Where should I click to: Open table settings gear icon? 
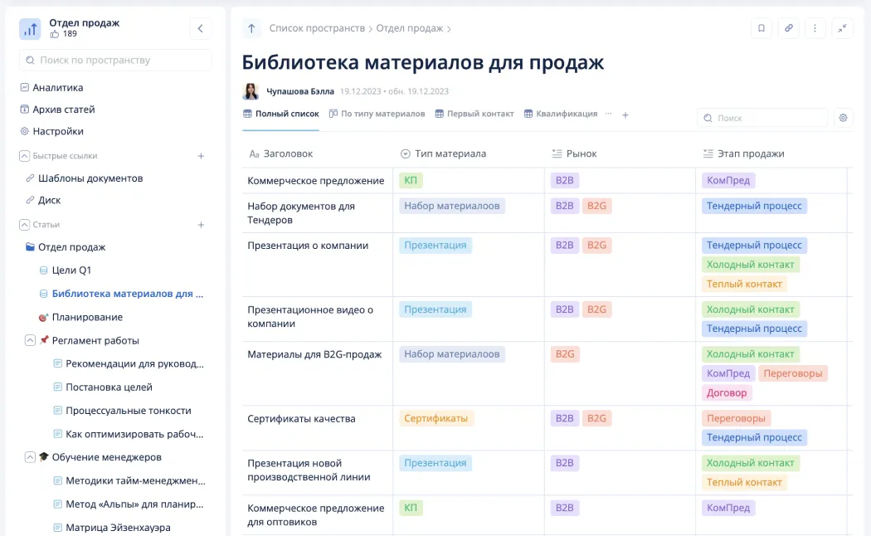pos(844,118)
